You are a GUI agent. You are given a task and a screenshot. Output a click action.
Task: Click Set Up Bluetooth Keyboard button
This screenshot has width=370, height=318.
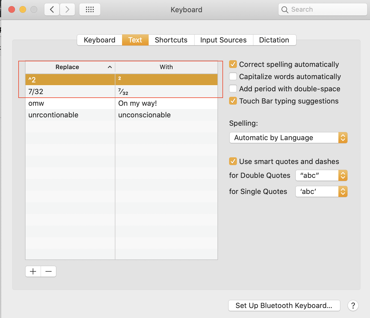(284, 306)
